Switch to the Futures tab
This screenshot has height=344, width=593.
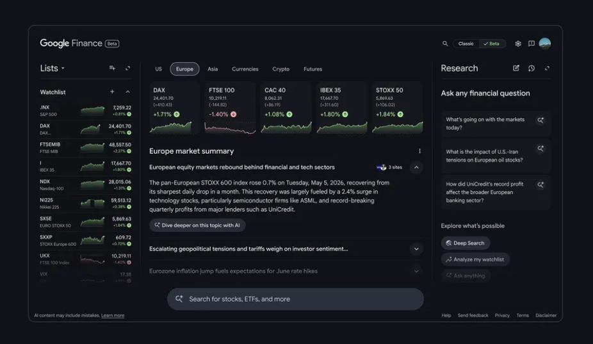point(313,69)
